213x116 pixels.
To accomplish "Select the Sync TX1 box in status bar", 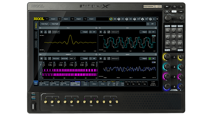I will [x=128, y=83].
